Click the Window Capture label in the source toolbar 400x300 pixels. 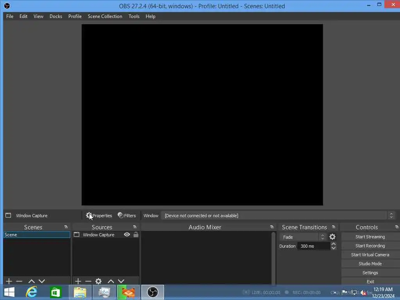coord(32,216)
